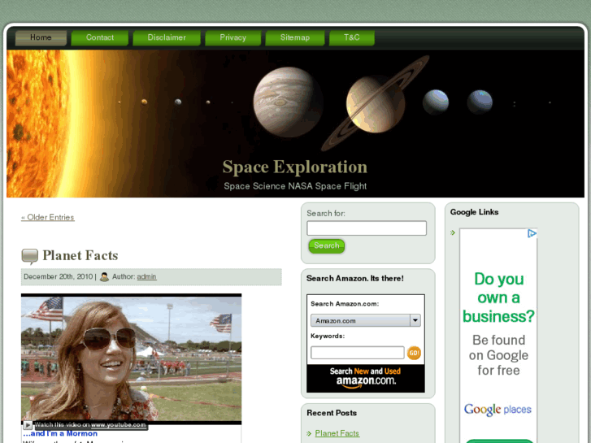Open the '...and I'm a Mormon' link
Image resolution: width=591 pixels, height=443 pixels.
60,433
